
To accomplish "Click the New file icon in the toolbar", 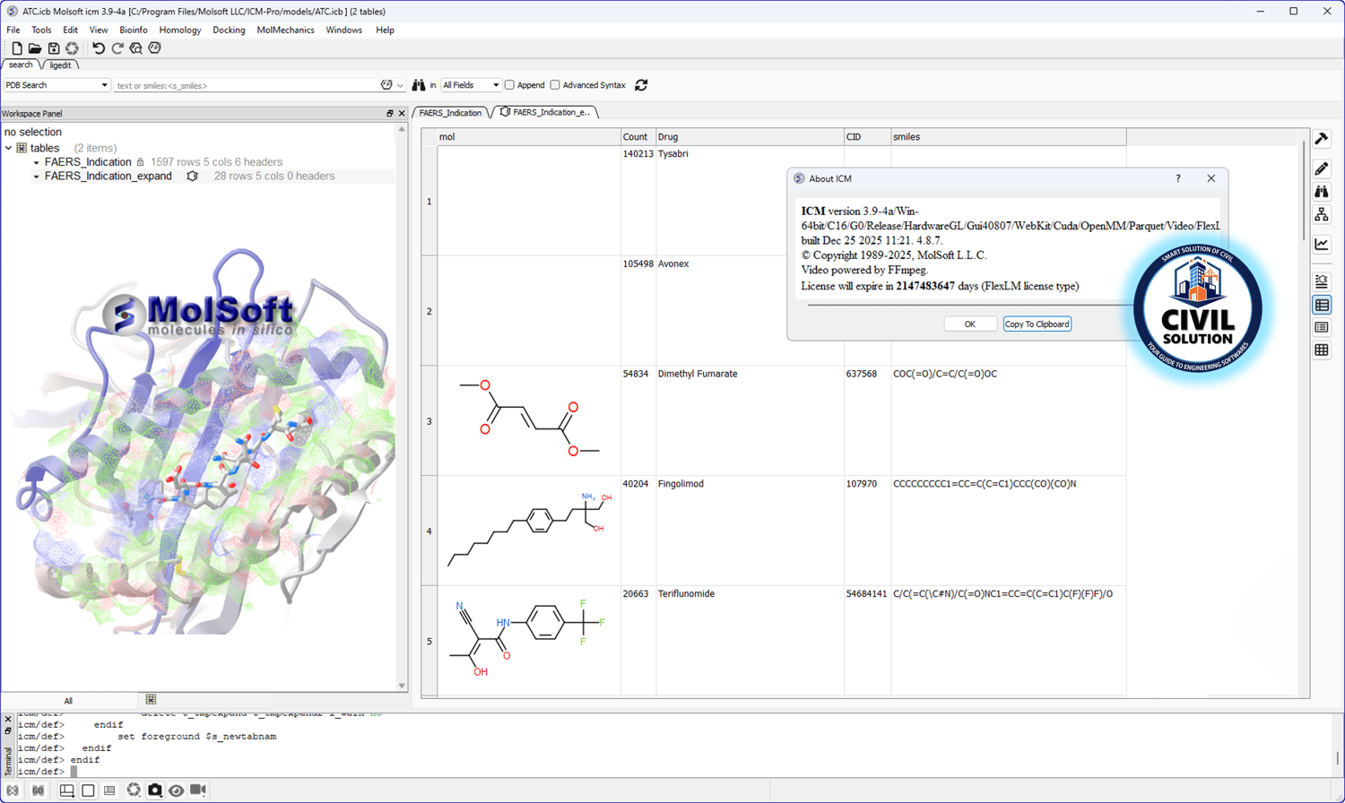I will click(17, 48).
